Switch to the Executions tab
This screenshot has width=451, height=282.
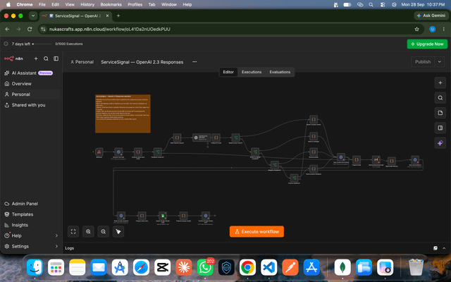pos(252,72)
